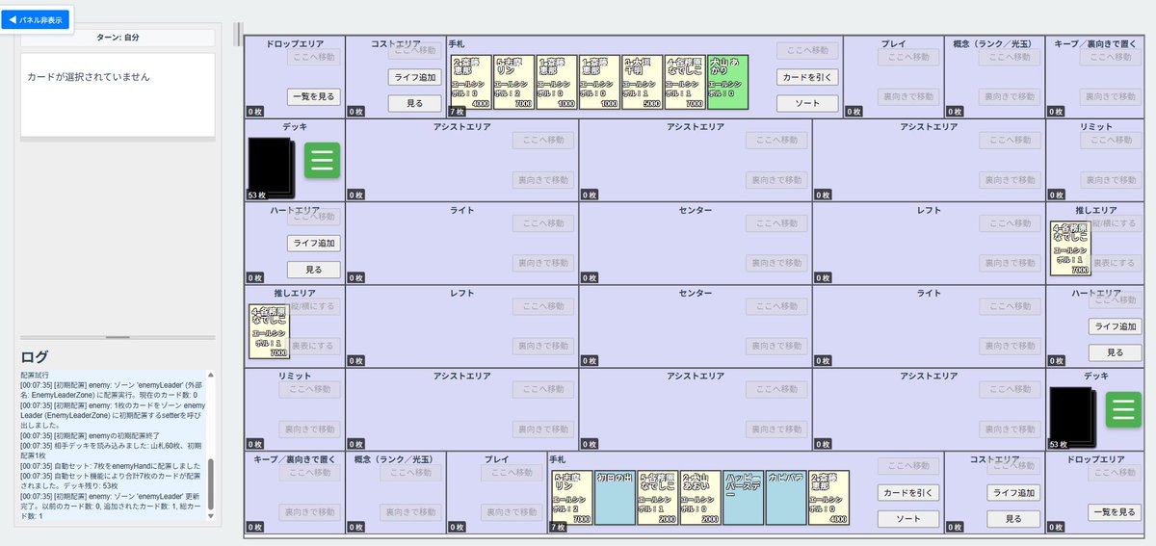
Task: Click 一覧を見る in opponent's ドロップエリア
Action: [314, 96]
